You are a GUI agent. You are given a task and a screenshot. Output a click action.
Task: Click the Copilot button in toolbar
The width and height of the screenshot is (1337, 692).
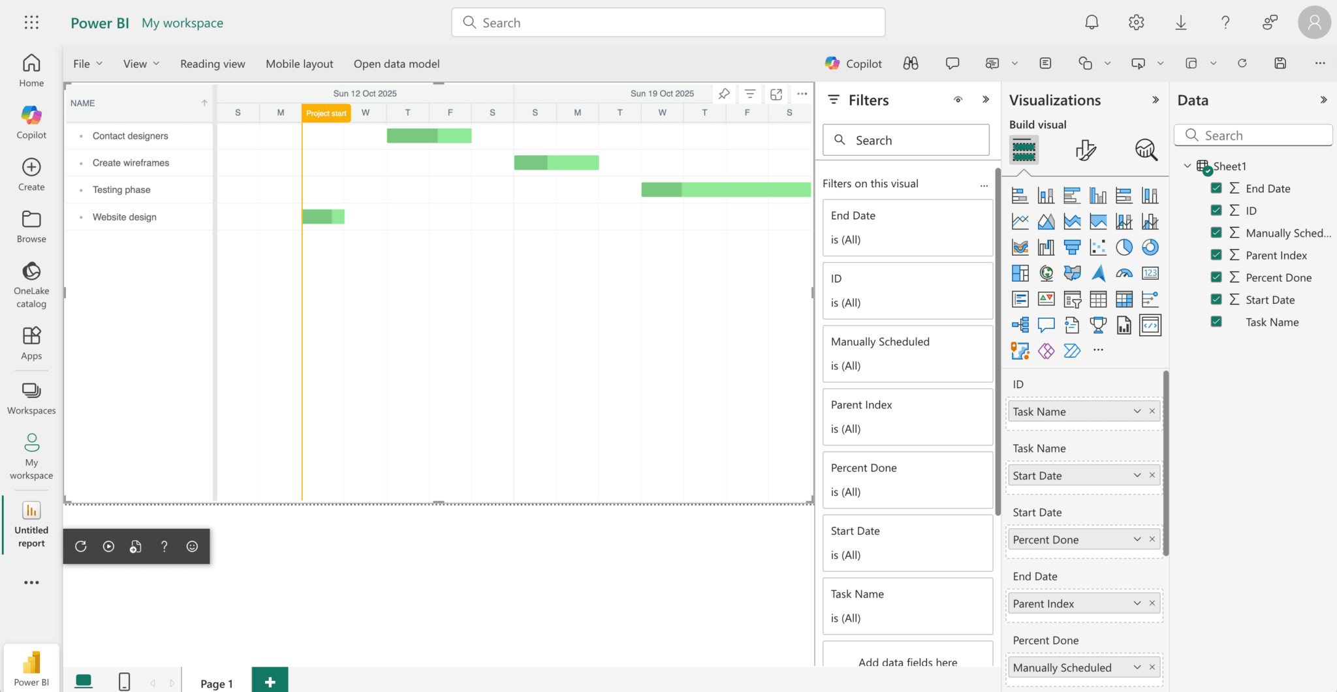[x=853, y=63]
